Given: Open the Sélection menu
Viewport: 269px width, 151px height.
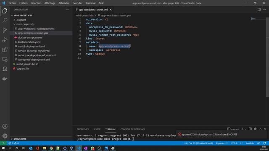Looking at the screenshot, I should pos(36,3).
